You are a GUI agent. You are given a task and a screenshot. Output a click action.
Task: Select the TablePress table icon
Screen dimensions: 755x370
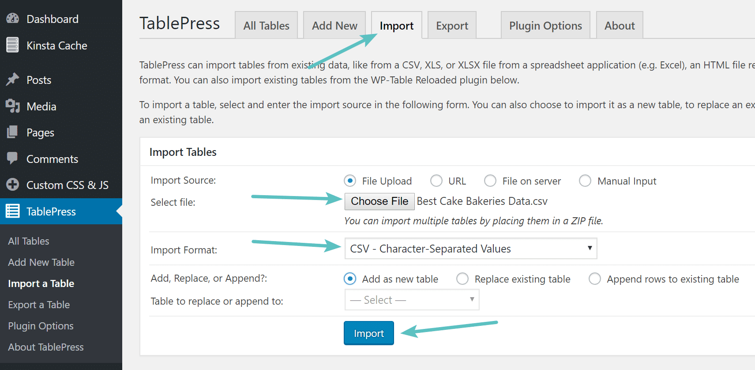point(13,211)
